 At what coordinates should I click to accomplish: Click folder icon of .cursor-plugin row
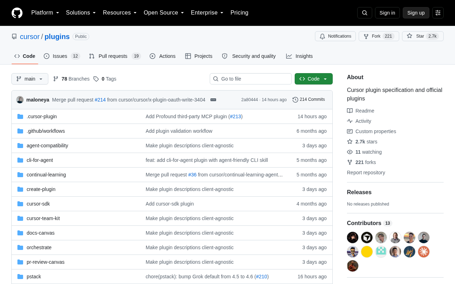pyautogui.click(x=20, y=116)
